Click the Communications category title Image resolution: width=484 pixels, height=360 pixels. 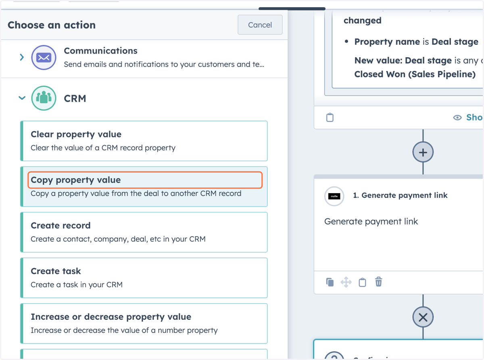100,51
